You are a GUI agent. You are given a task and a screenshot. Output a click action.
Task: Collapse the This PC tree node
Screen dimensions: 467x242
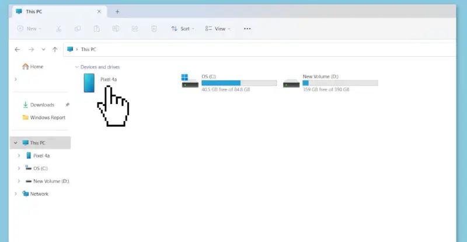coord(16,143)
